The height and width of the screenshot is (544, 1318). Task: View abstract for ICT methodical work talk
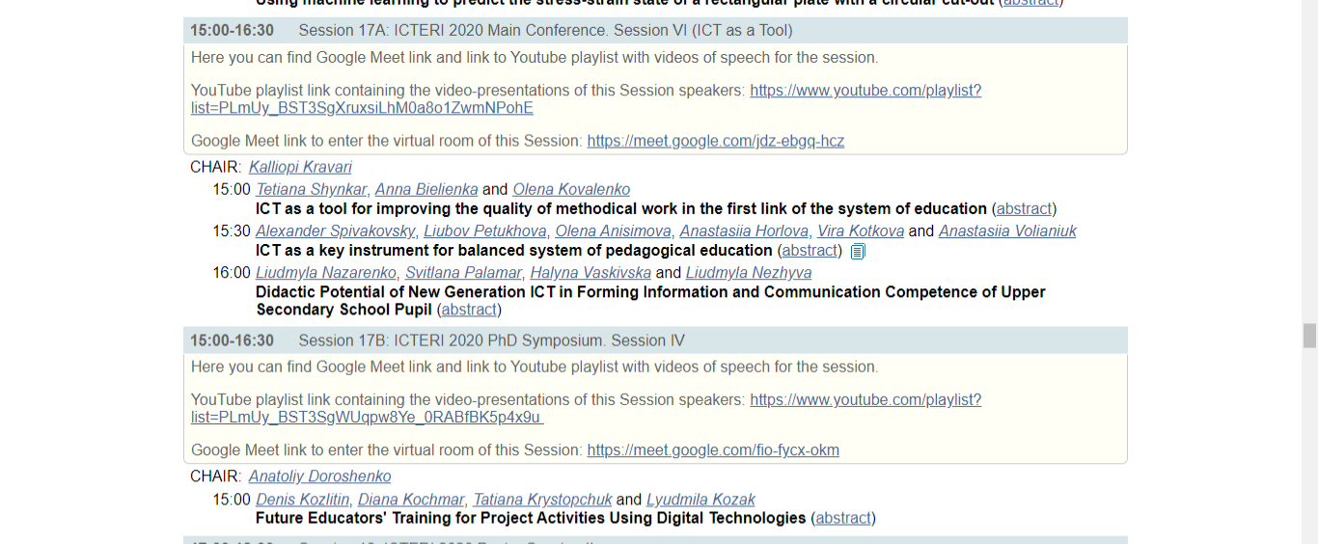[1024, 208]
